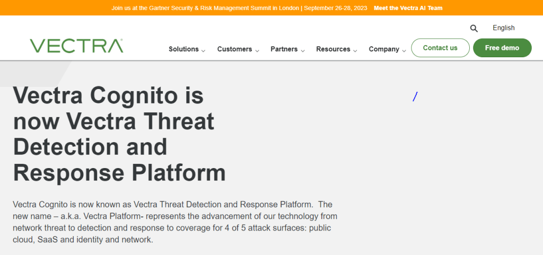Screen dimensions: 543x255
Task: Follow Meet the Vectra AI Team link
Action: click(x=408, y=8)
